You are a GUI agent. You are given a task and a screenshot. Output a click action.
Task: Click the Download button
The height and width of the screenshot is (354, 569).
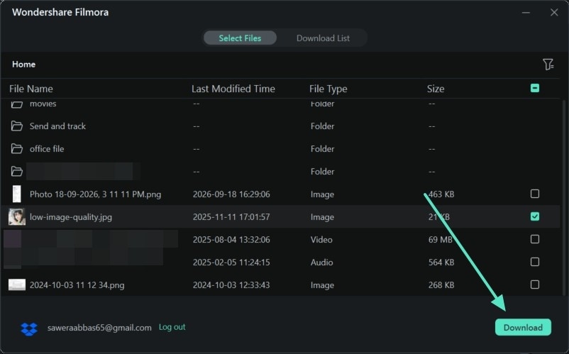tap(523, 327)
